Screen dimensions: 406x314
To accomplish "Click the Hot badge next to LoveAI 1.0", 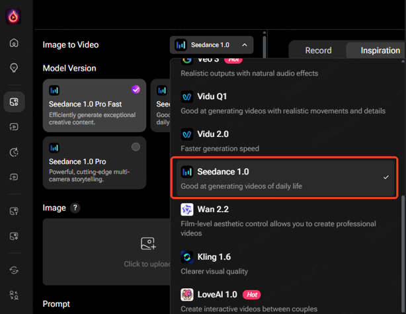I will (252, 295).
